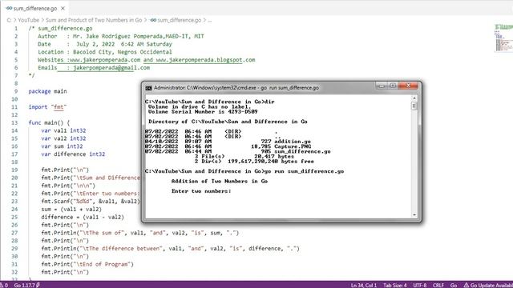This screenshot has height=288, width=513.
Task: Click the code minimap preview
Action: [503, 38]
